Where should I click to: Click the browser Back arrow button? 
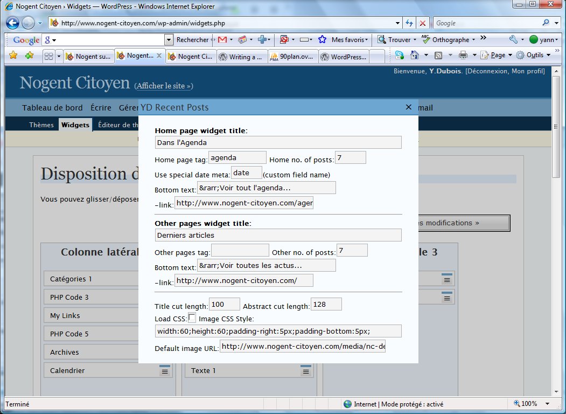click(12, 23)
